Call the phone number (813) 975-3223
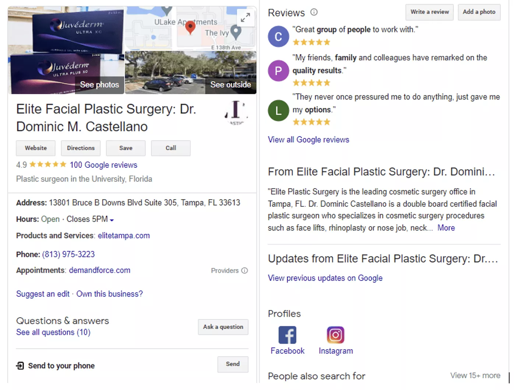The image size is (514, 390). click(x=68, y=254)
